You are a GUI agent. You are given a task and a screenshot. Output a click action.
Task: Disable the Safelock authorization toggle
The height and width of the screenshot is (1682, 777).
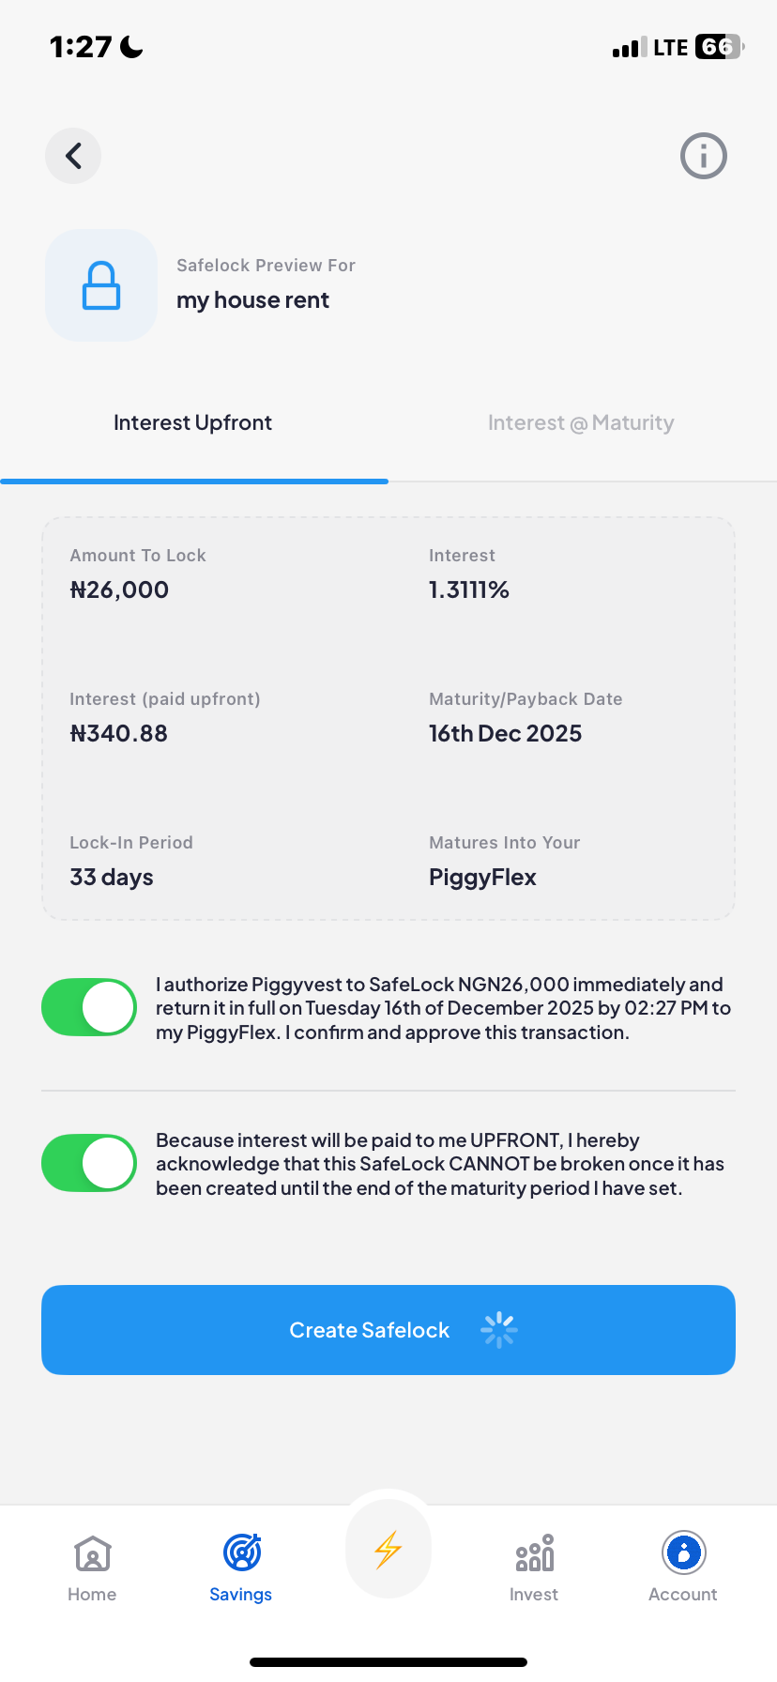[88, 1006]
